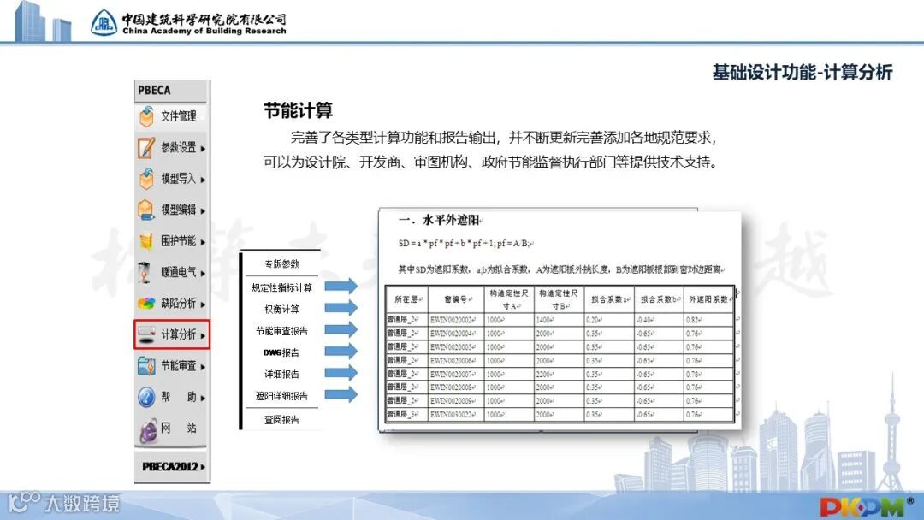Click the 拟合系数a column header
This screenshot has height=520, width=924.
pos(609,299)
